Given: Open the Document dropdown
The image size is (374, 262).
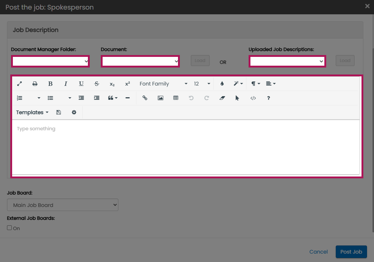Looking at the screenshot, I should (x=140, y=61).
